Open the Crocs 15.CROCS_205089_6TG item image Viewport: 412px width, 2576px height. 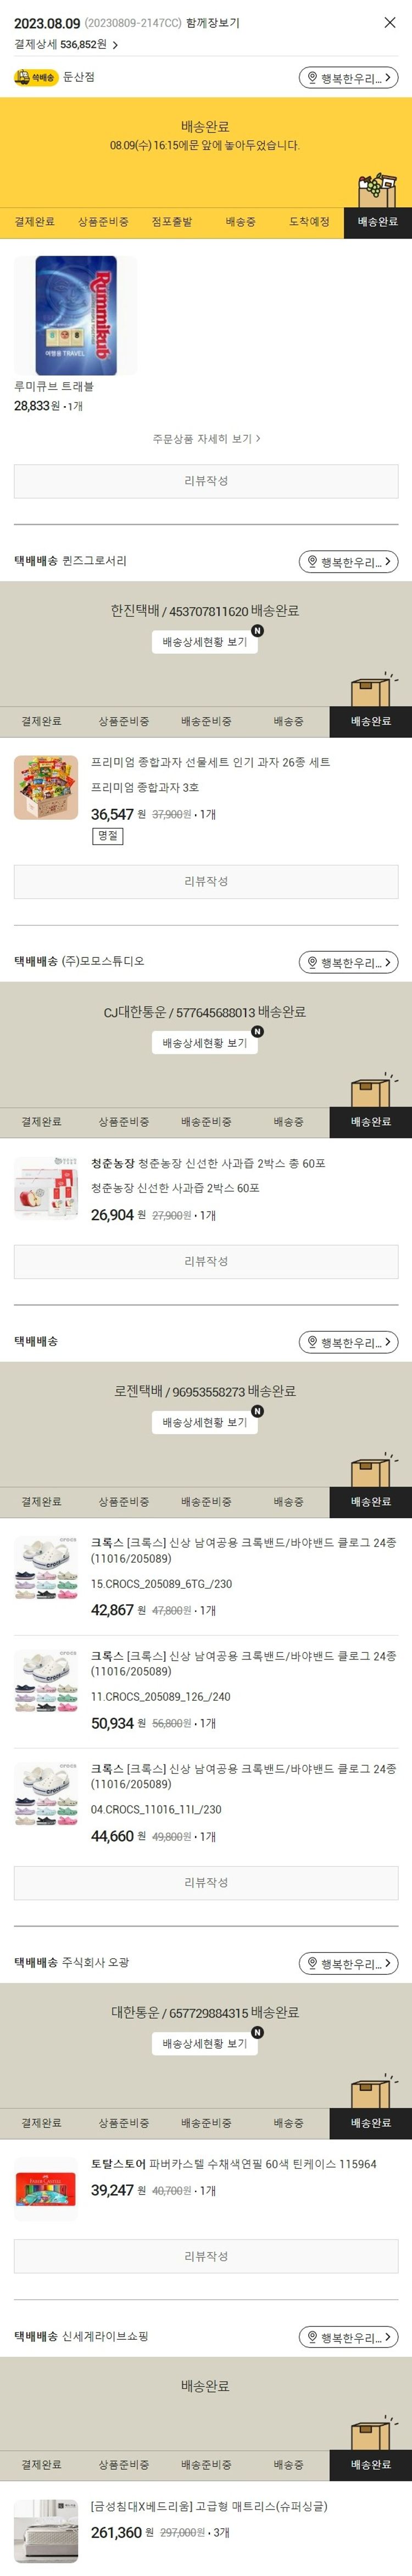tap(46, 1568)
